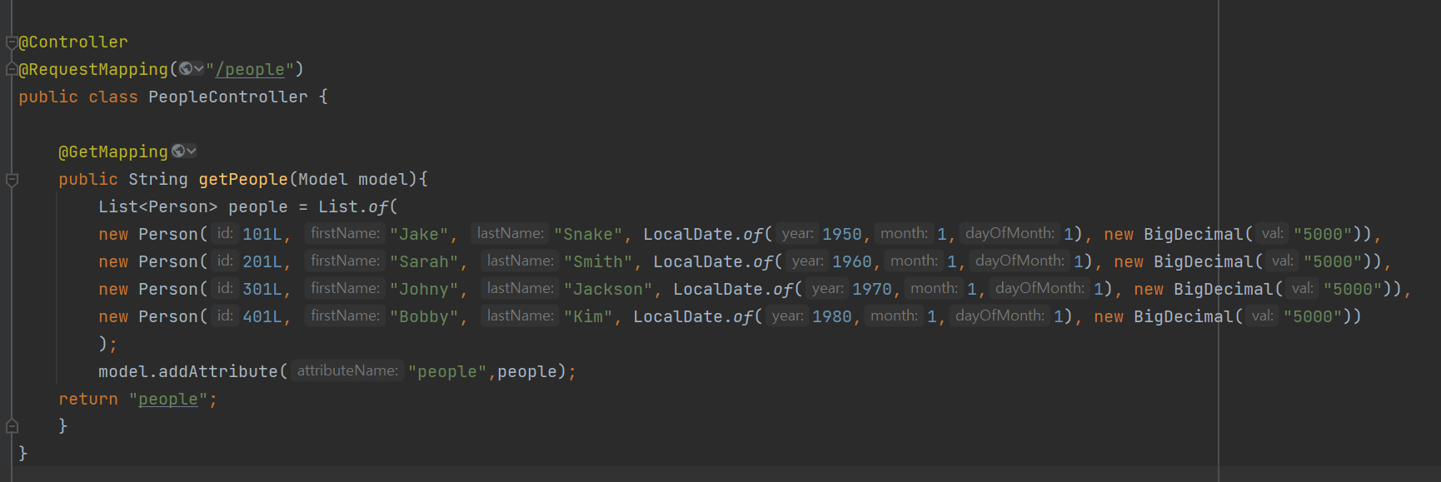Viewport: 1441px width, 482px height.
Task: Open the globe icon beside @RequestMapping
Action: 186,68
